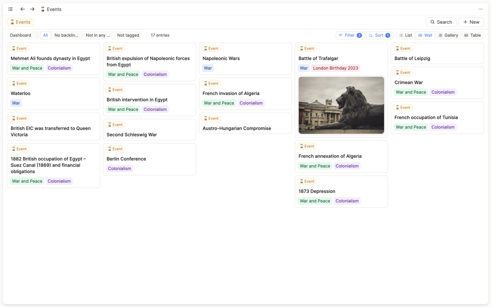Toggle the sidebar list icon
Viewport: 491px width, 307px height.
click(11, 9)
